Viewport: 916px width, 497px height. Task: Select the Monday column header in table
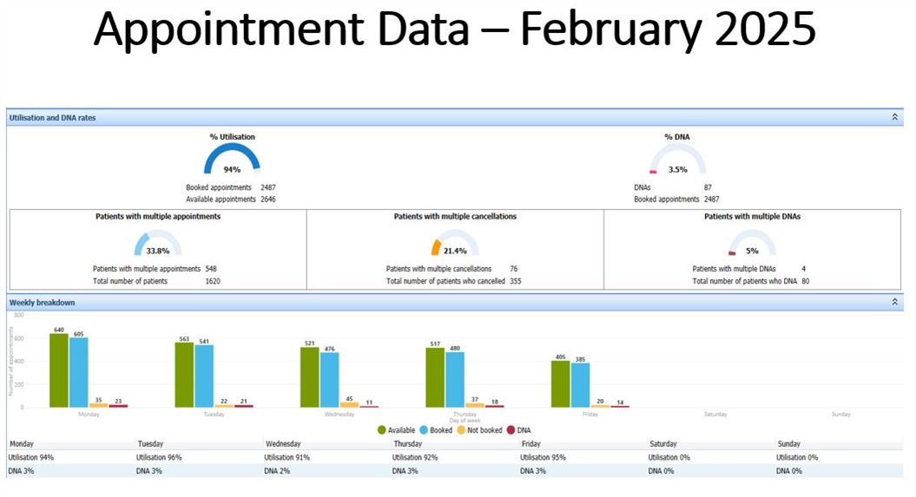click(22, 444)
